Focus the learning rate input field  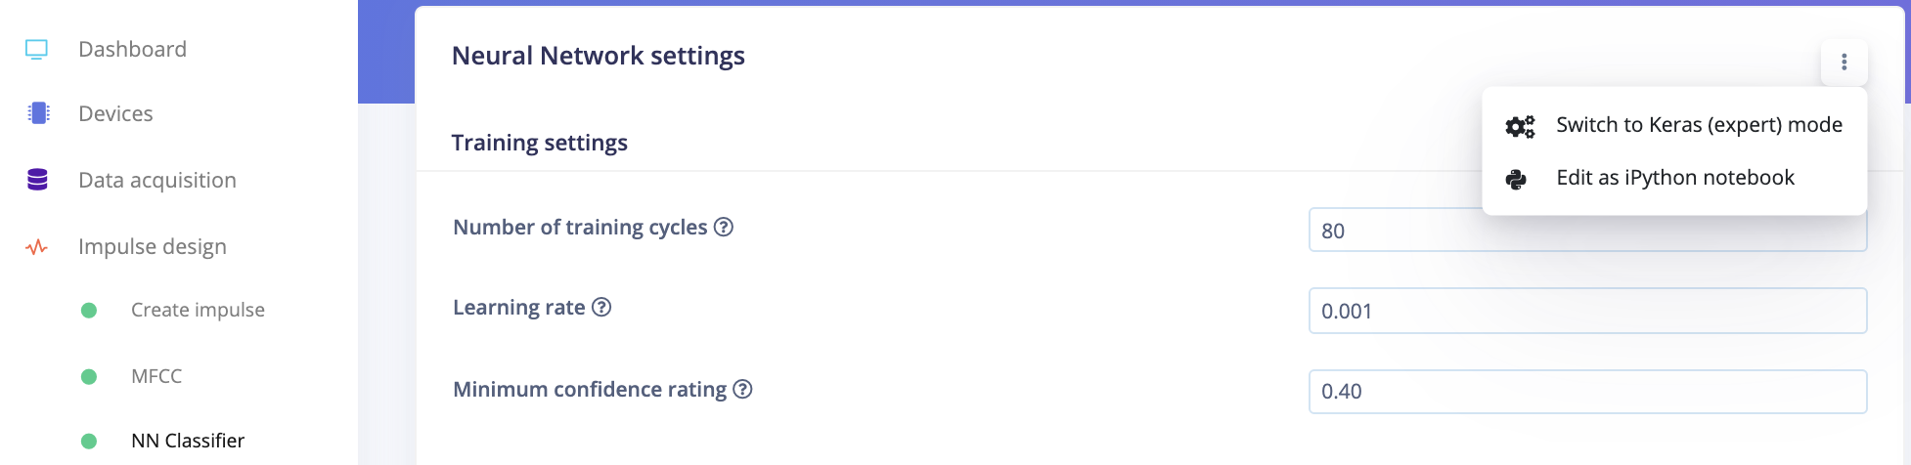point(1587,311)
